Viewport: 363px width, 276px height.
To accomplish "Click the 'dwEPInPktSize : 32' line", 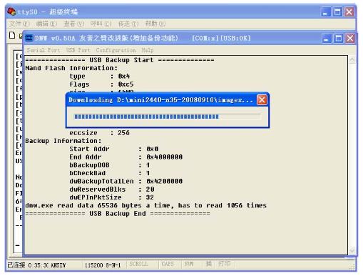I will click(x=111, y=197).
